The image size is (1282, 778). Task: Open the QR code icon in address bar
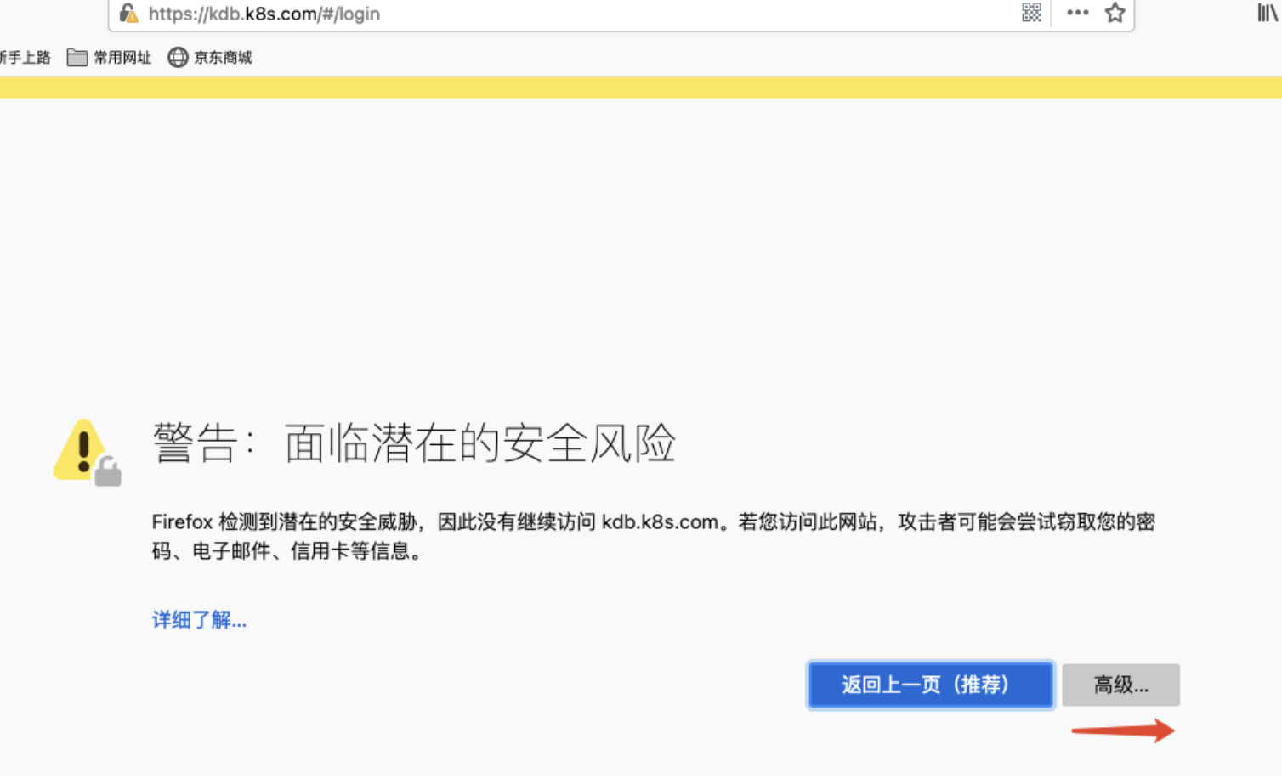point(1031,13)
